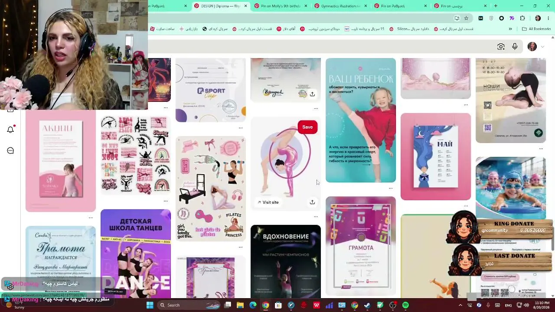
Task: Click Visit site on the gymnast pin
Action: click(x=268, y=202)
